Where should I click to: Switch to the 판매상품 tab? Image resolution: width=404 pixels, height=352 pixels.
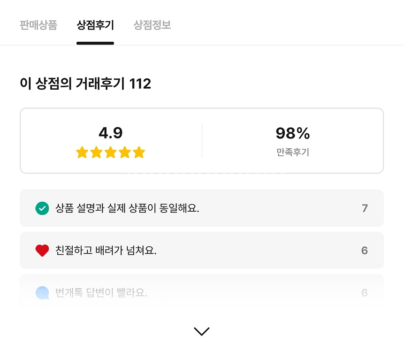click(x=38, y=25)
